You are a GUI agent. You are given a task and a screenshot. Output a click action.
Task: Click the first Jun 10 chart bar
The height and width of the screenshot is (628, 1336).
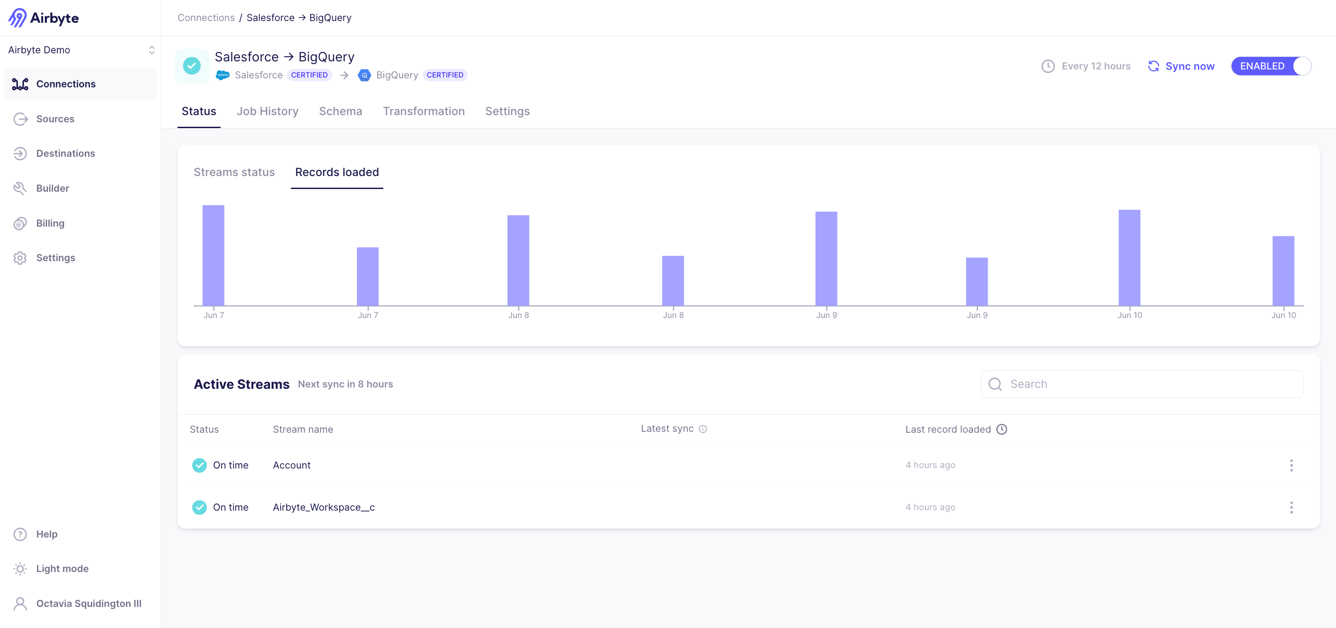tap(1129, 258)
